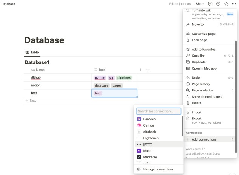Open the three-dot page menu
Viewport: 239px width, 175px height.
click(234, 4)
